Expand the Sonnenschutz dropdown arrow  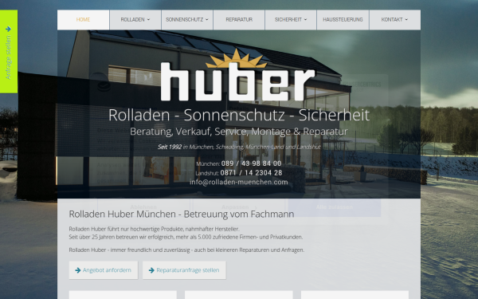pos(207,20)
